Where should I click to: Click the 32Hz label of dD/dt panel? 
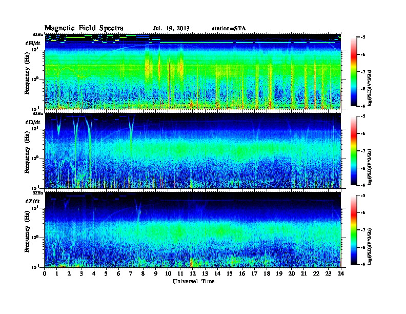38,113
